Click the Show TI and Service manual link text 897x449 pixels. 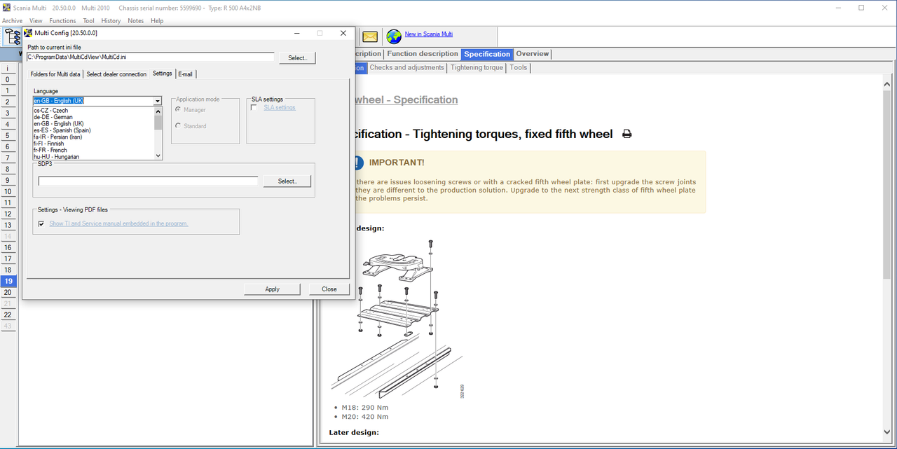[118, 223]
